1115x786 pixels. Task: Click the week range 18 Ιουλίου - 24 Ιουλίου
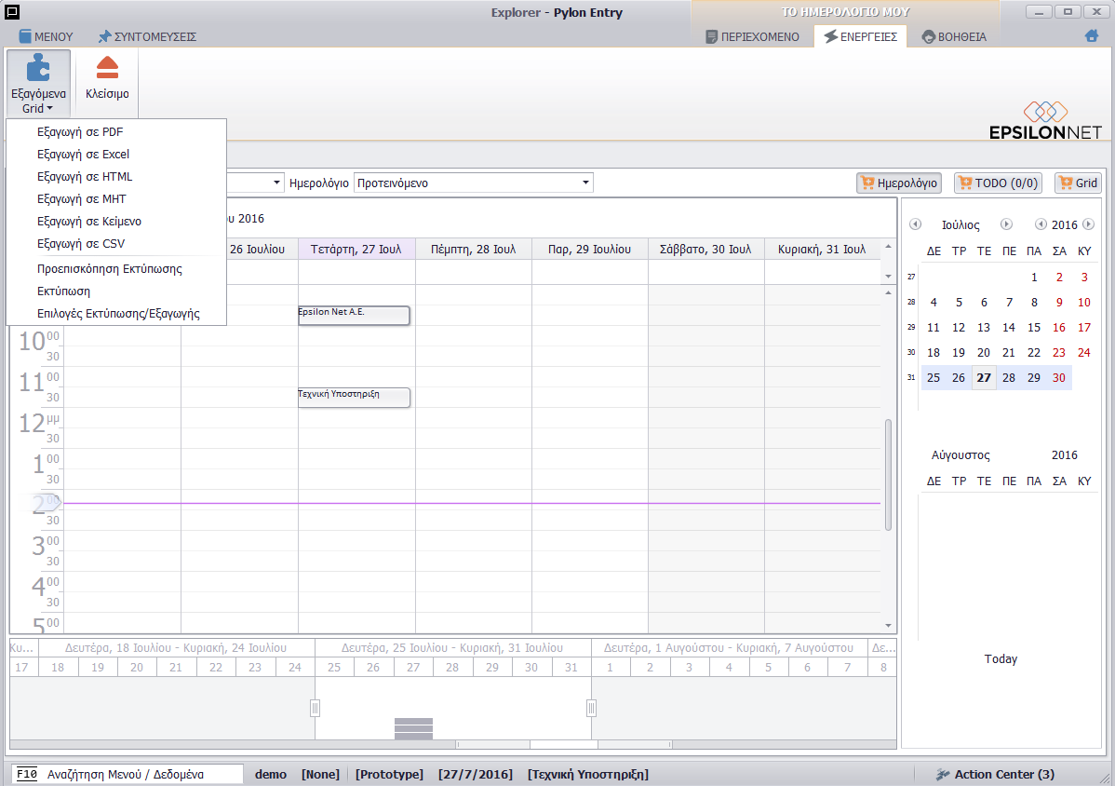pos(176,648)
